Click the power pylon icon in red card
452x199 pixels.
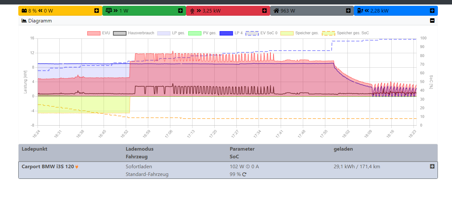point(192,11)
